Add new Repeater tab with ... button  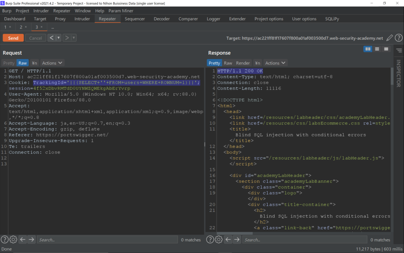[x=53, y=27]
